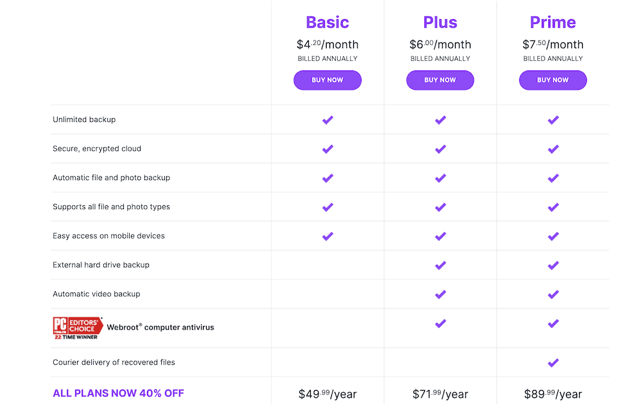Select the Basic checkmark for Easy access on mobile devices

(327, 235)
